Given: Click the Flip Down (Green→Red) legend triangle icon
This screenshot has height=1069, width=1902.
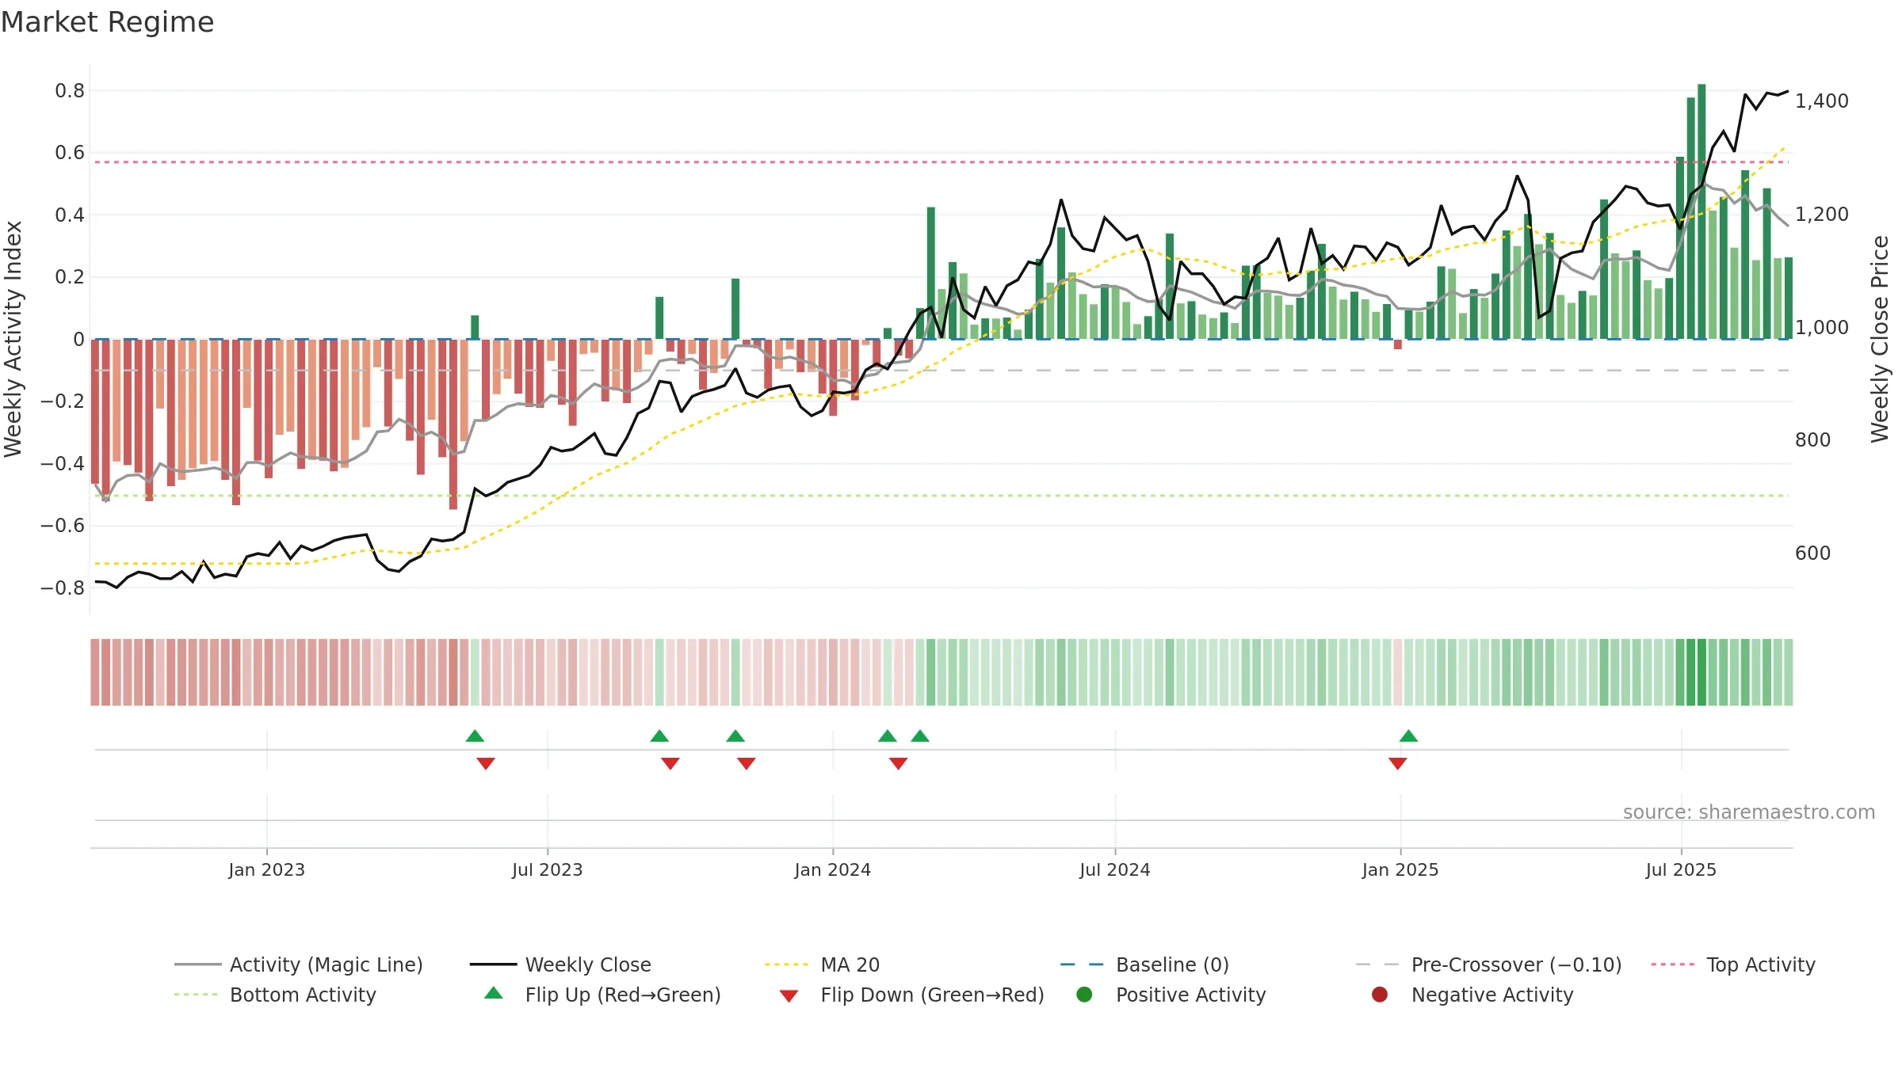Looking at the screenshot, I should 789,996.
